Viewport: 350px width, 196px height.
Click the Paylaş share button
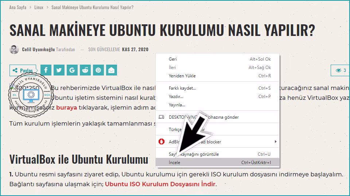23,70
